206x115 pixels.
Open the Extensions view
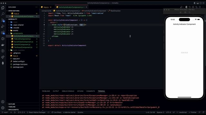tap(3, 33)
